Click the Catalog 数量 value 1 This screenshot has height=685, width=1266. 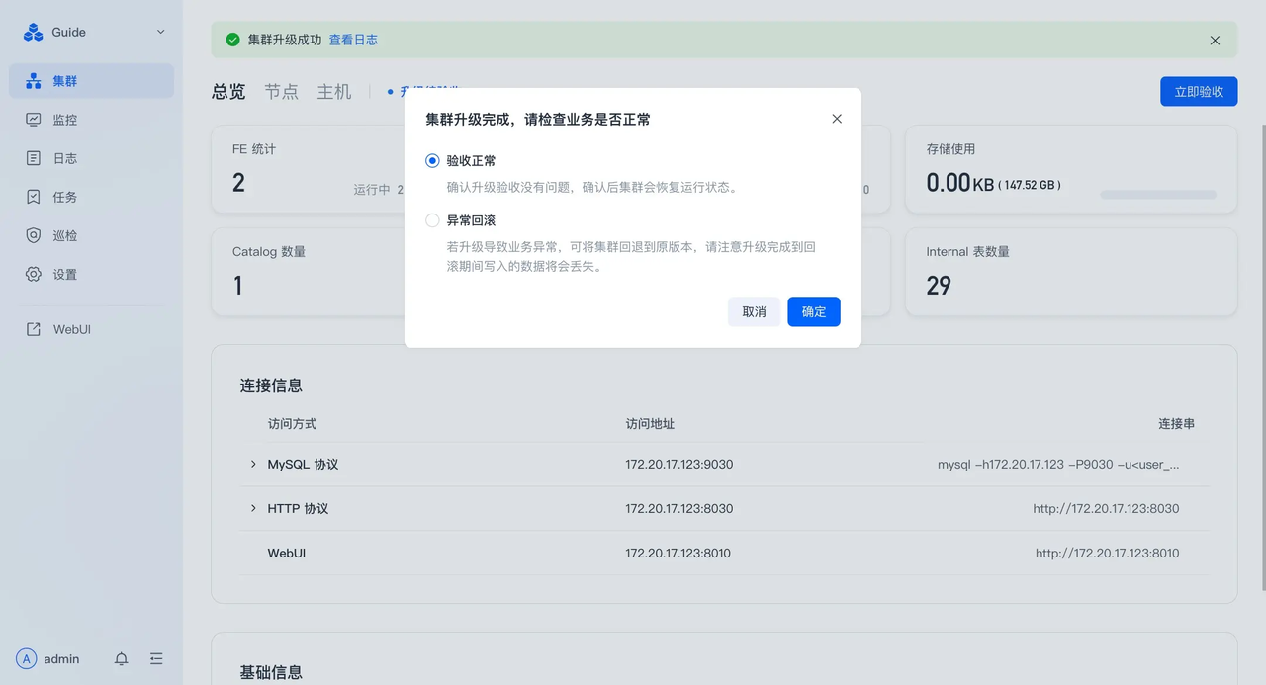(x=237, y=286)
